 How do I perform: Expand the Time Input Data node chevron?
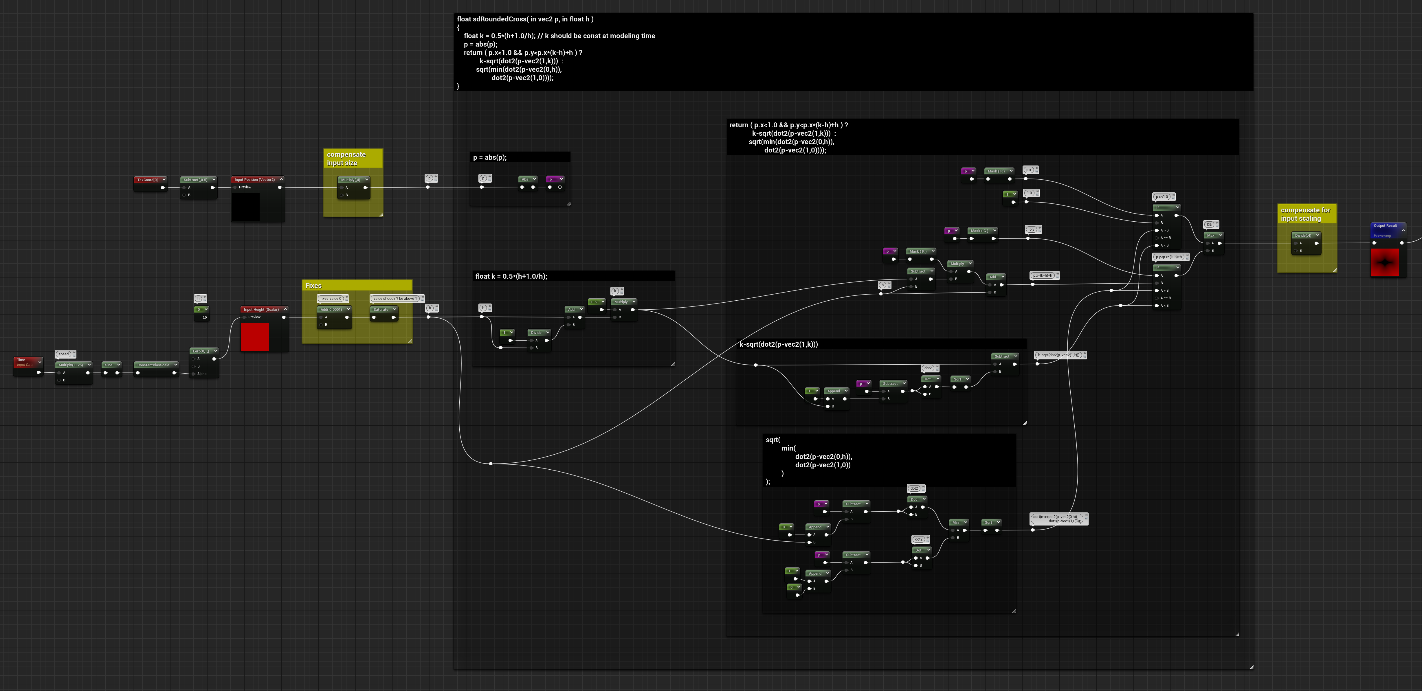pyautogui.click(x=40, y=361)
